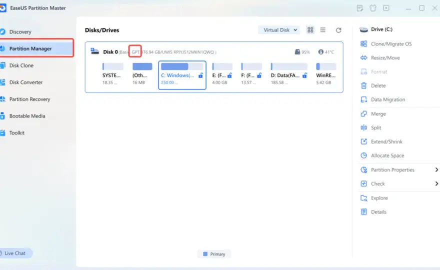Switch to grid view of disks
Image resolution: width=440 pixels, height=270 pixels.
point(310,30)
